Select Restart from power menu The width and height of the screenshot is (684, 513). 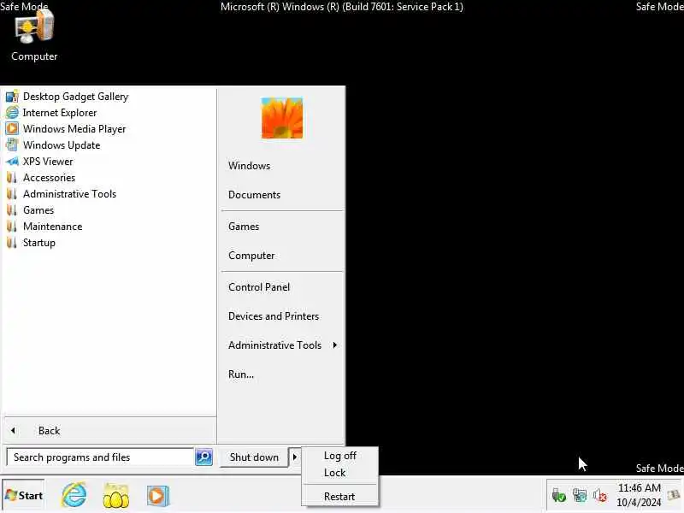[339, 497]
